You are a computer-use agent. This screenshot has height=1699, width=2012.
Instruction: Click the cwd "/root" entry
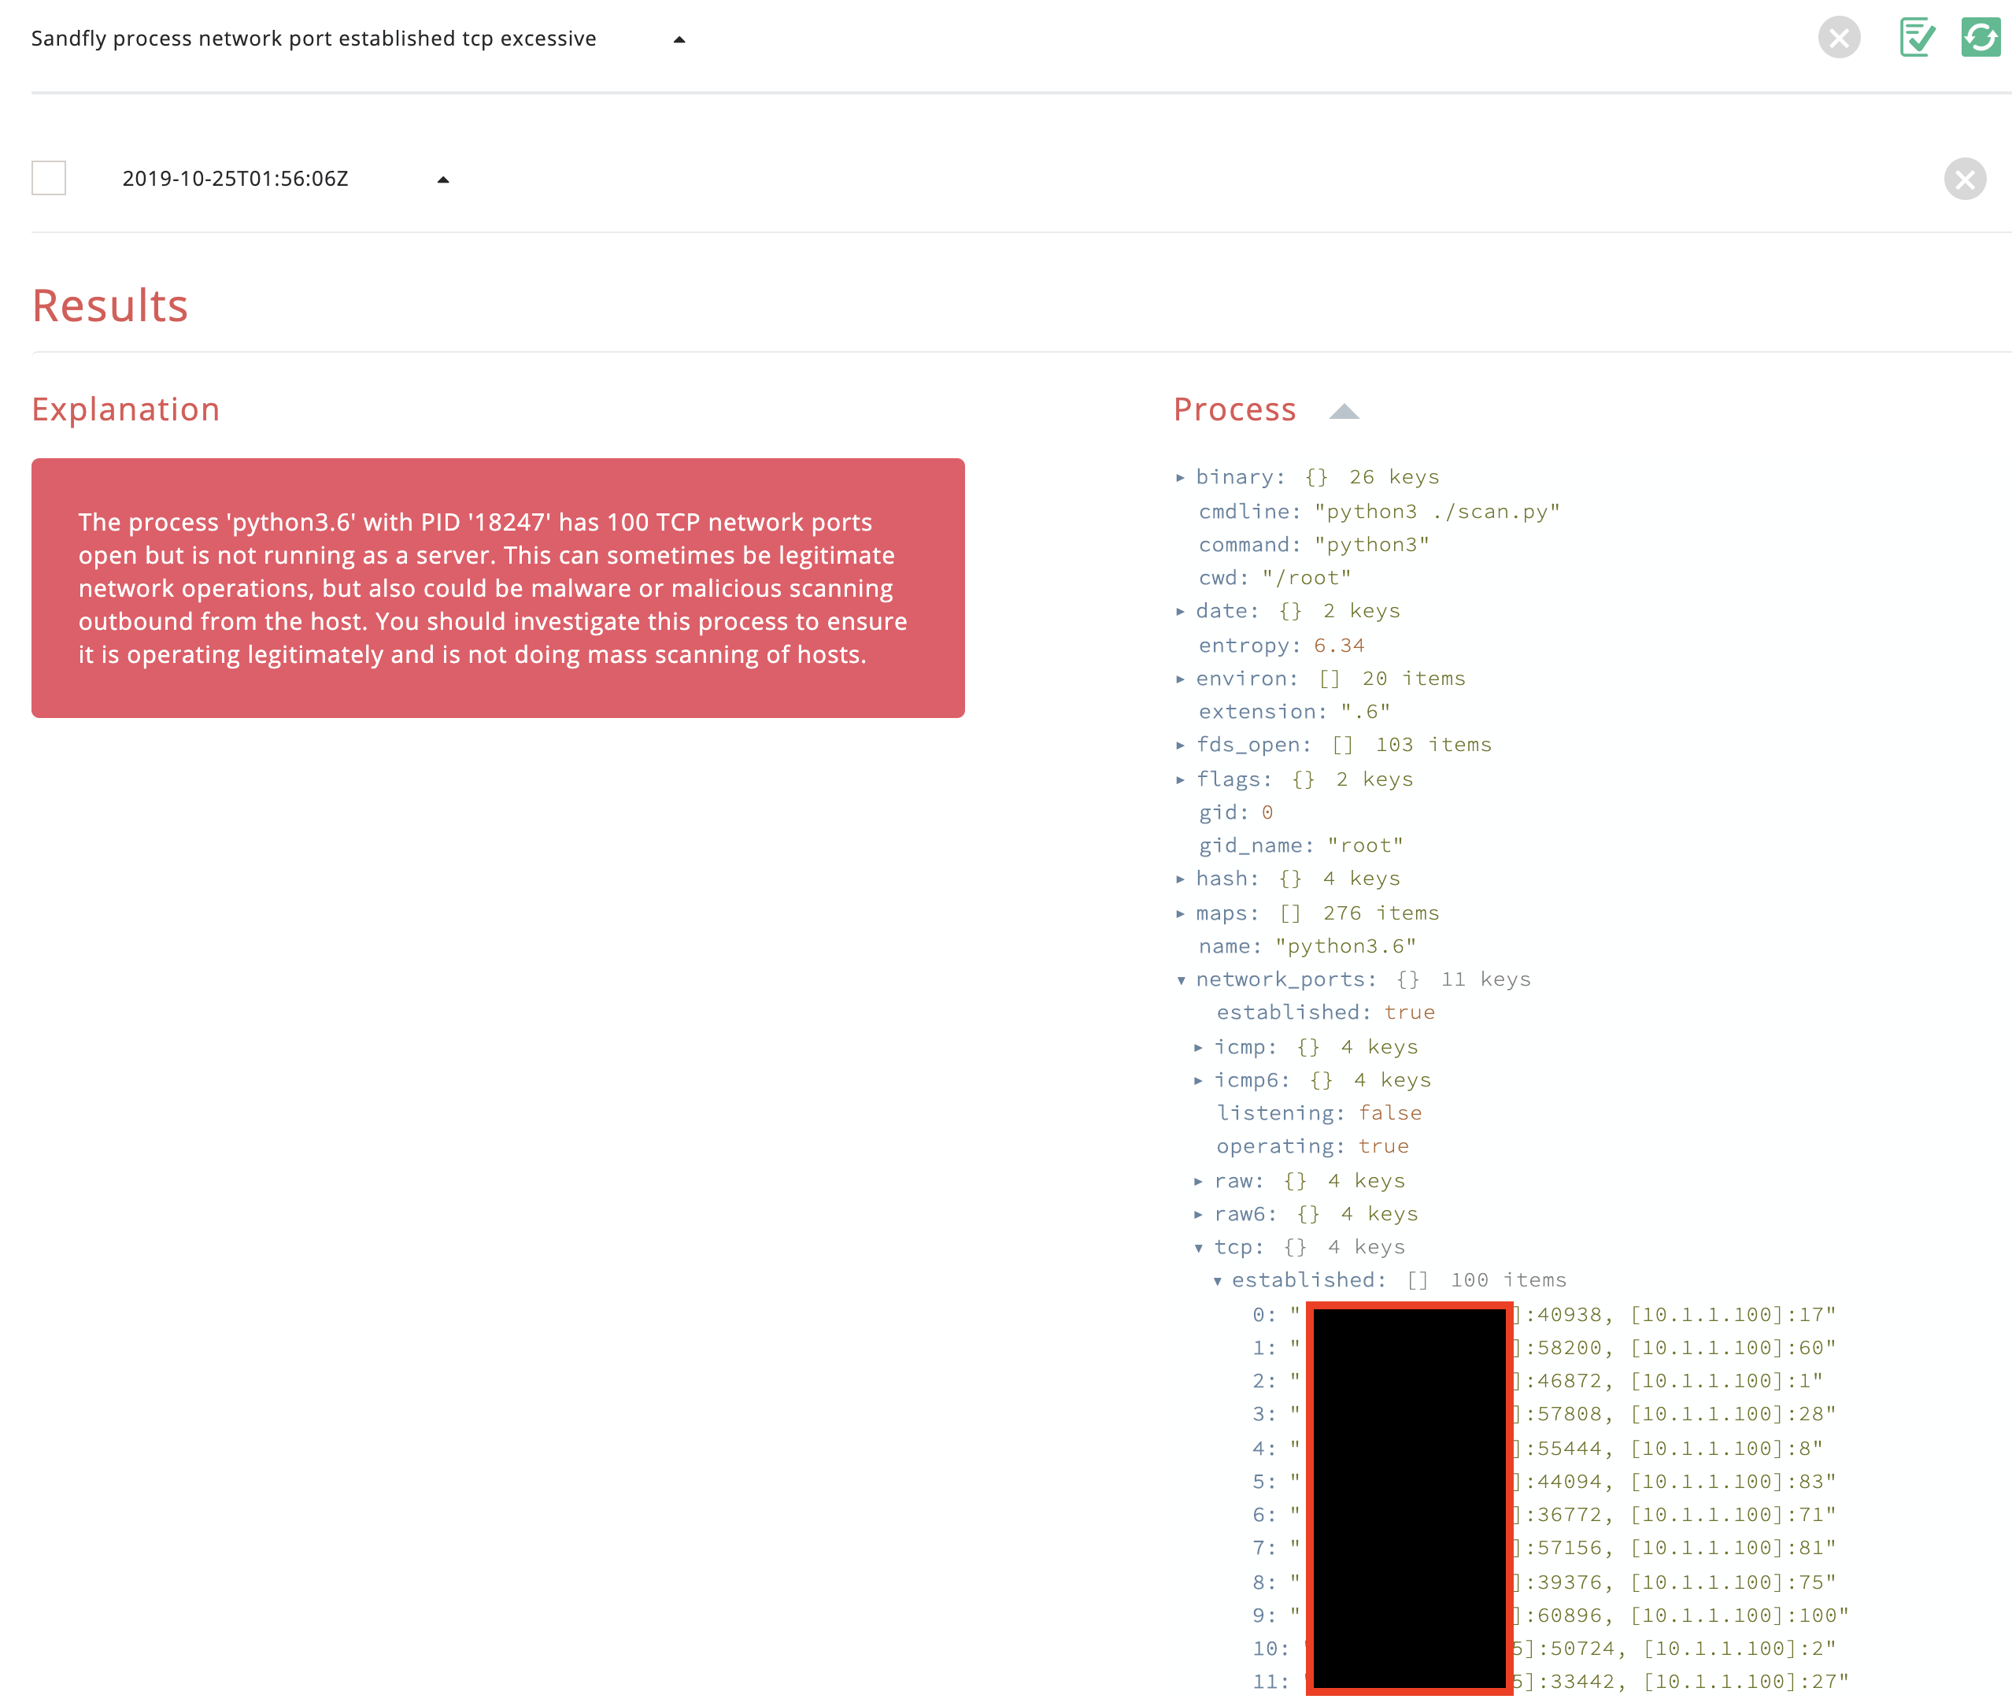pyautogui.click(x=1274, y=578)
